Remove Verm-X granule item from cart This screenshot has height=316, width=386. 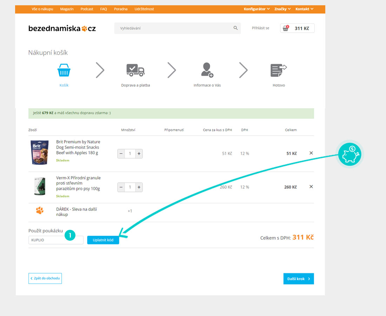pos(311,187)
